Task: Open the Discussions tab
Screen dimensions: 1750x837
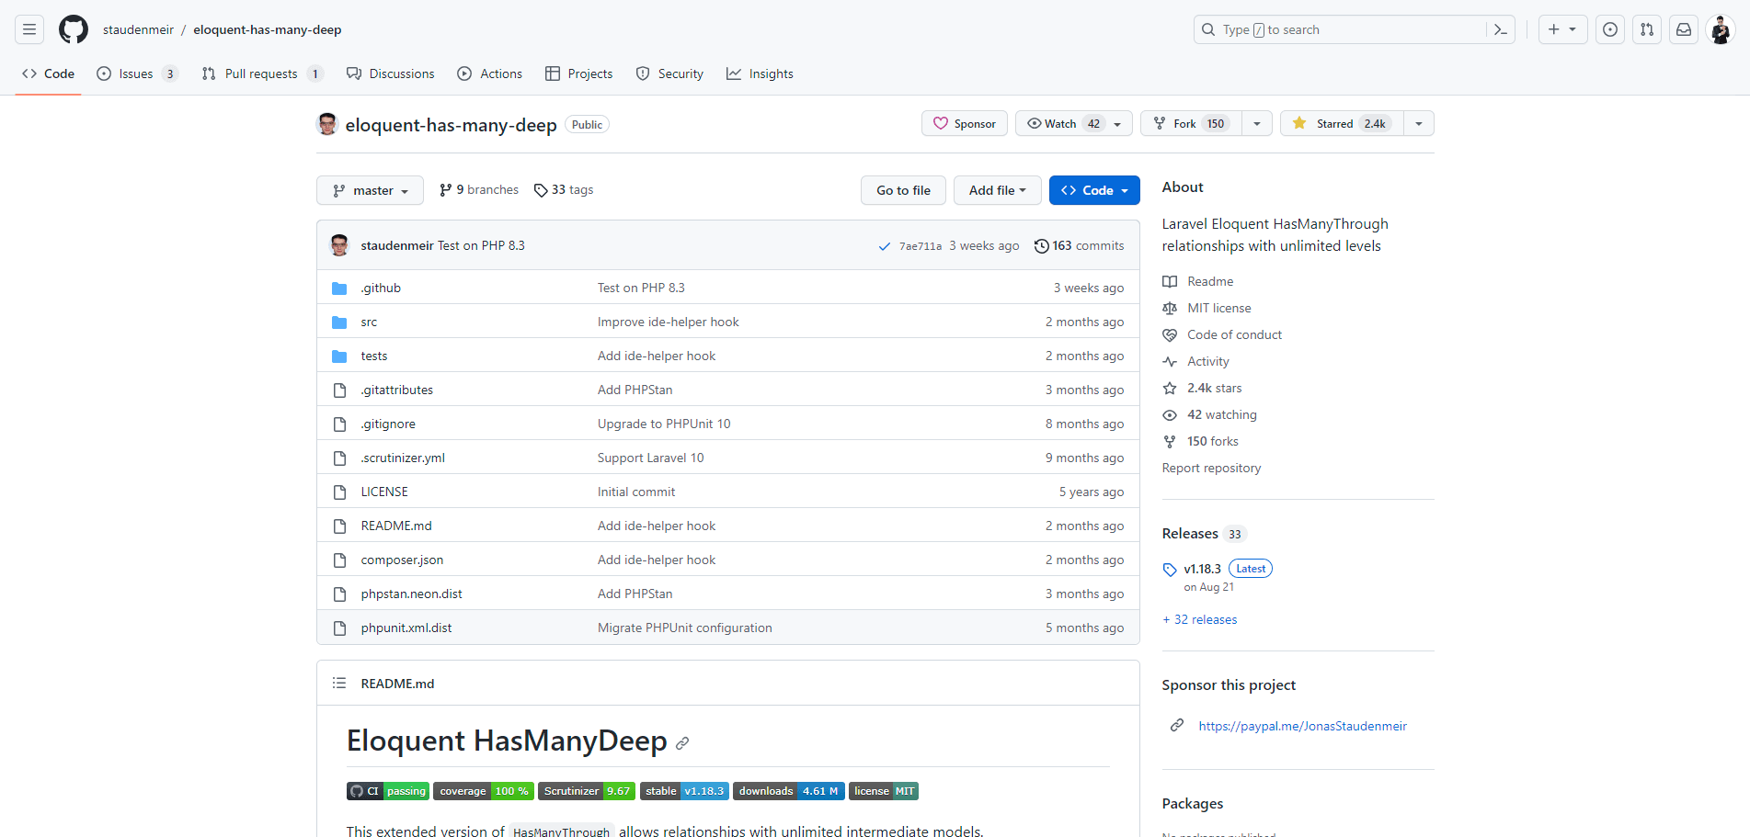Action: point(391,74)
